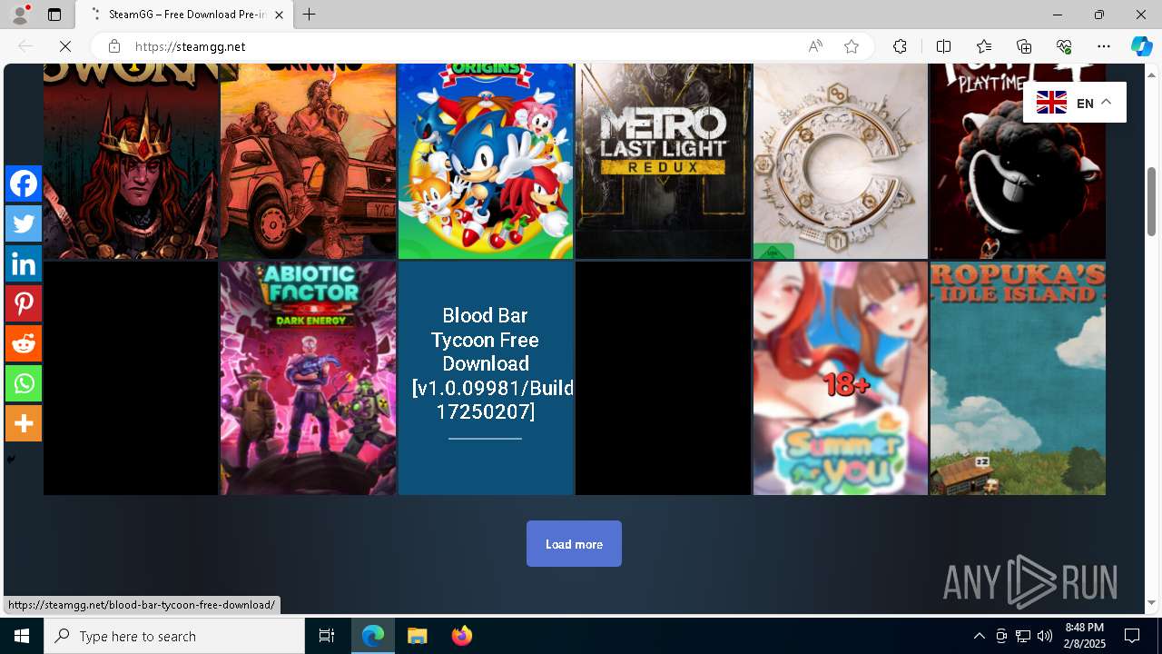Open Task View on taskbar
The image size is (1162, 654).
tap(327, 636)
